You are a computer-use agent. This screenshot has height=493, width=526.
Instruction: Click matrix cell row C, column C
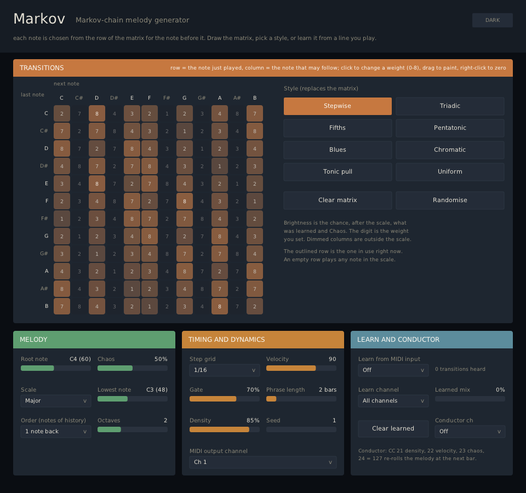(x=62, y=114)
